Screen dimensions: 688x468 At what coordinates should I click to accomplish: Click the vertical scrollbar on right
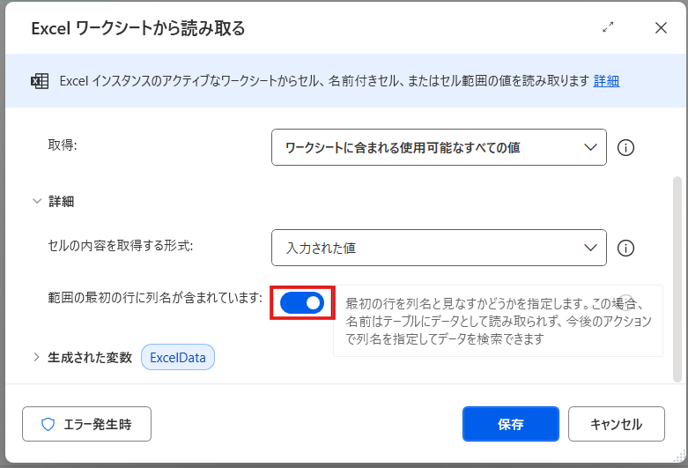(x=677, y=273)
